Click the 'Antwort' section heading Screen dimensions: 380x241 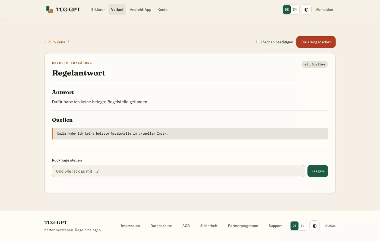click(63, 92)
